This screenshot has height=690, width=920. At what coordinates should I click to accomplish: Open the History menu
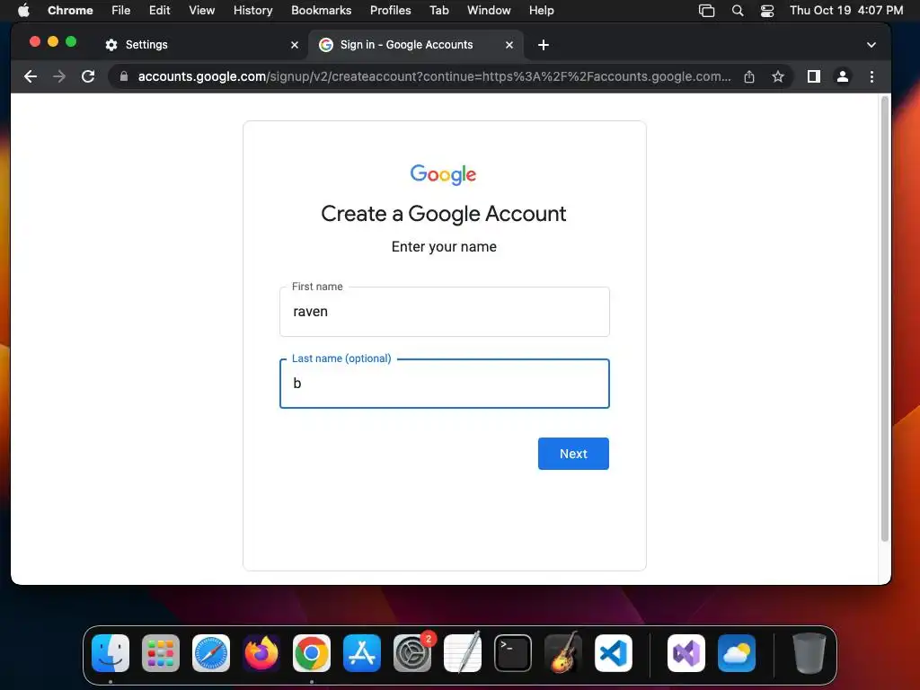point(252,11)
